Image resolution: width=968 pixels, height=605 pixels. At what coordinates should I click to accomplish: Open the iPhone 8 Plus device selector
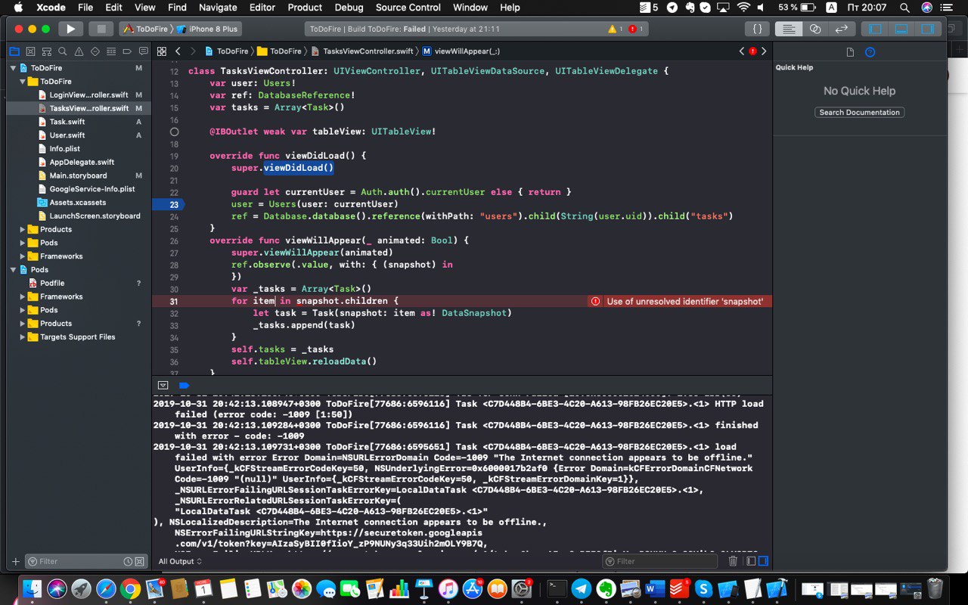pos(206,29)
